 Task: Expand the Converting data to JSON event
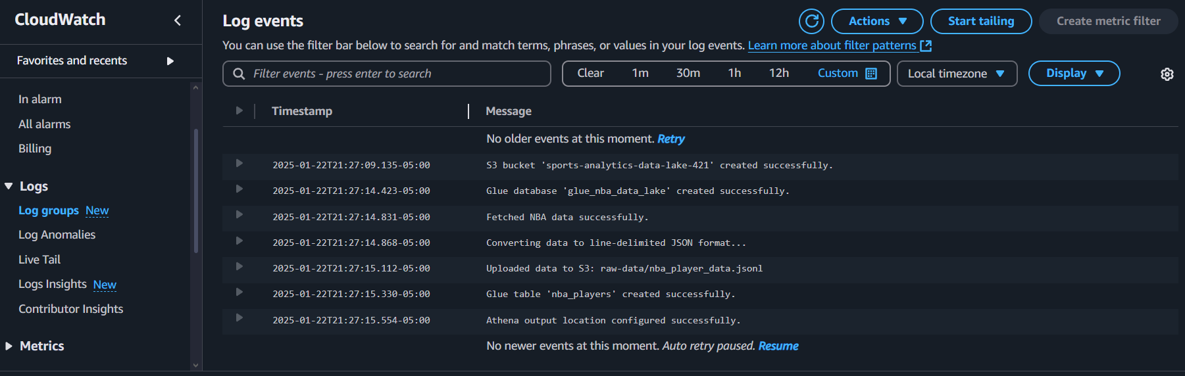pos(240,241)
